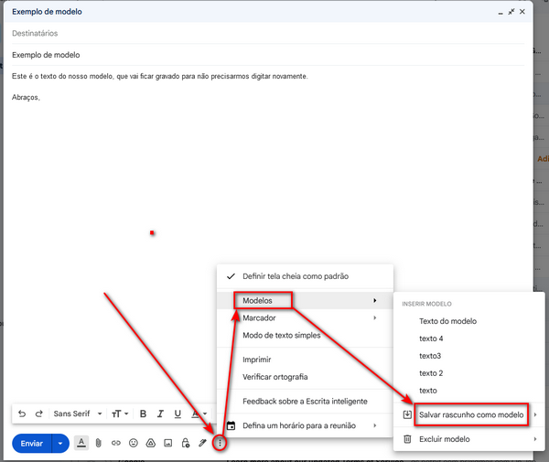Screen dimensions: 549x462
Task: Insert the 'texto 2' template
Action: coord(469,373)
